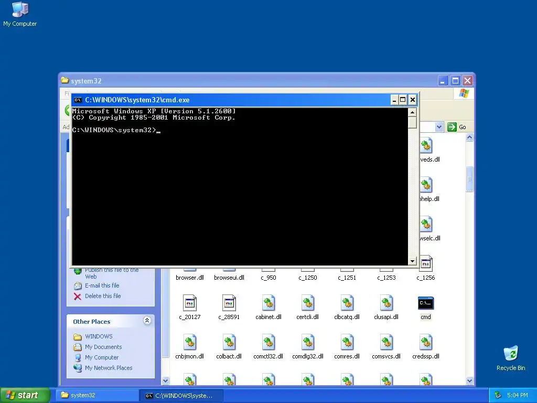Click cmd window scroll up arrow
Image resolution: width=537 pixels, height=403 pixels.
pos(412,112)
